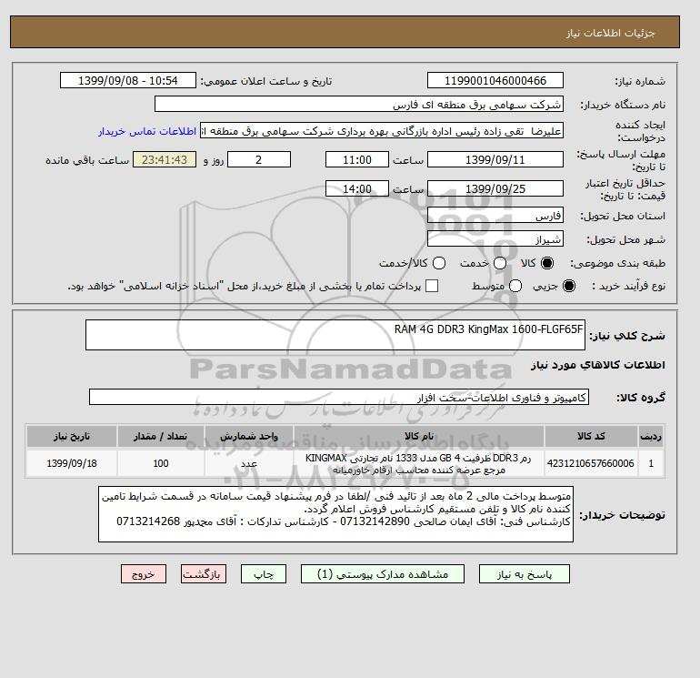Click the تاریخ نیاز column header
This screenshot has height=678, width=700.
click(72, 436)
